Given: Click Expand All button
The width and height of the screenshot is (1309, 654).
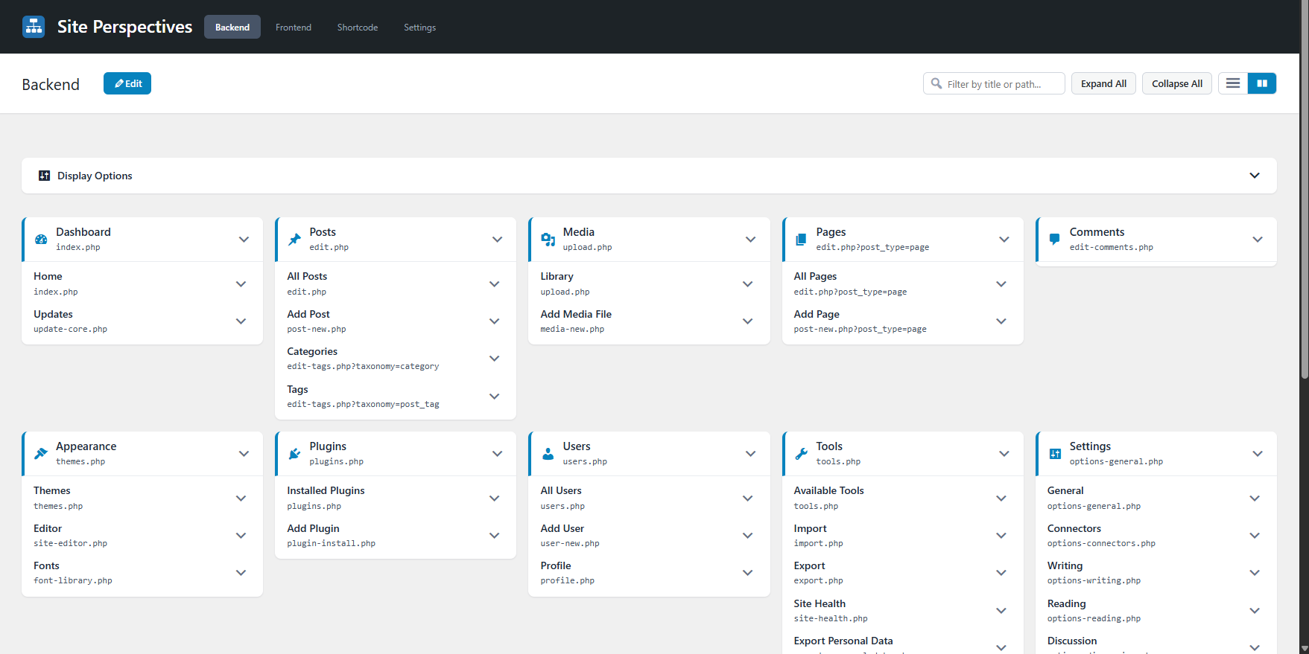Looking at the screenshot, I should pos(1103,83).
